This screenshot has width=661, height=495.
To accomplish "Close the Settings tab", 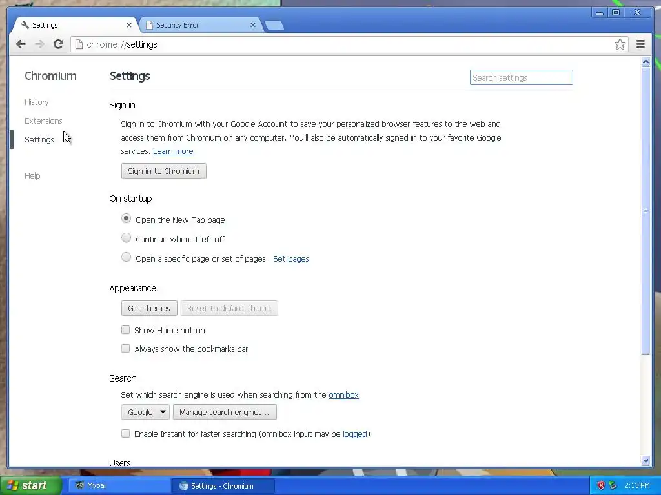I will coord(129,25).
